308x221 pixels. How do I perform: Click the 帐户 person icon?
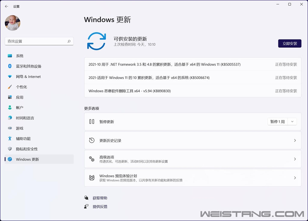[x=10, y=107]
